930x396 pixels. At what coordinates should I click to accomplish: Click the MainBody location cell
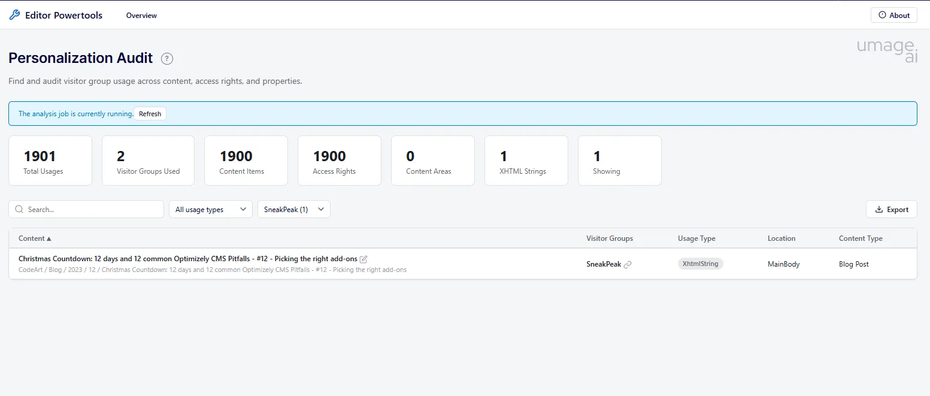coord(784,264)
